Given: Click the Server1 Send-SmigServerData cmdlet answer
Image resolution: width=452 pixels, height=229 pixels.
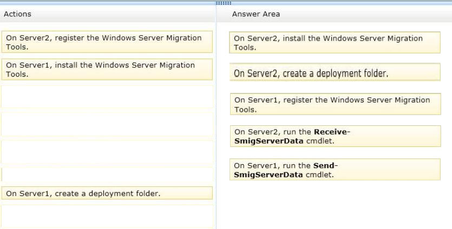Looking at the screenshot, I should point(335,170).
